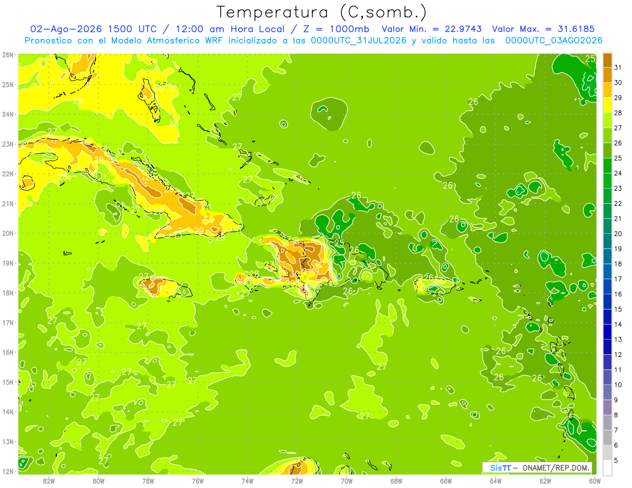The height and width of the screenshot is (488, 632).
Task: Select the blue swatch between 16 and 17
Action: [608, 286]
